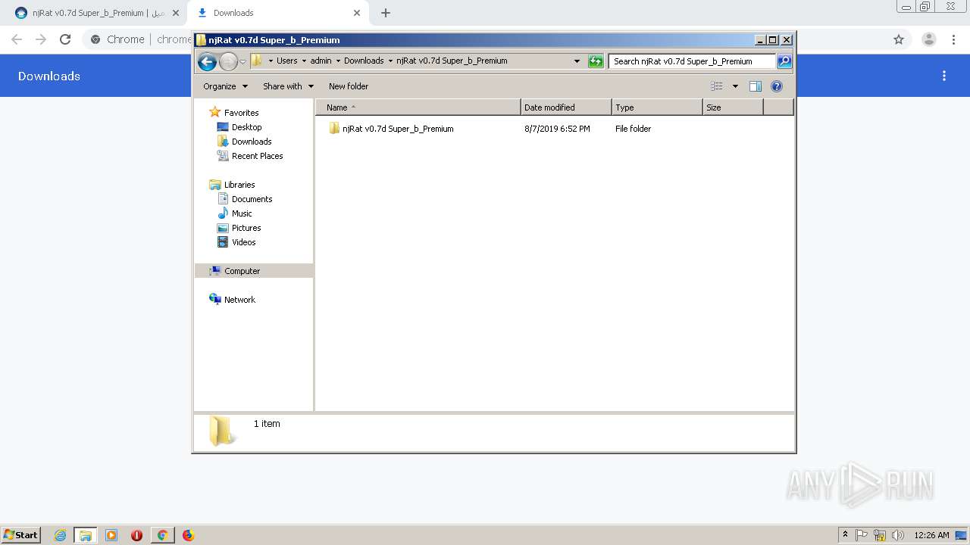
Task: Click Chrome's reload page button
Action: click(65, 39)
